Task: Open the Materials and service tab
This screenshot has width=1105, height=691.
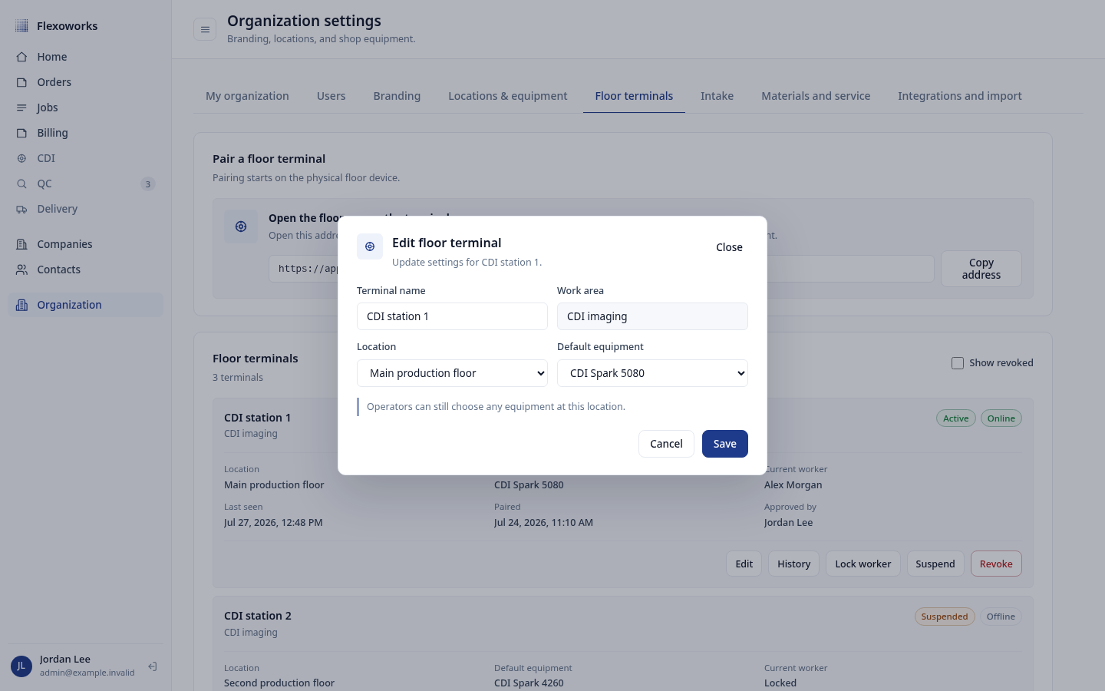Action: click(816, 96)
